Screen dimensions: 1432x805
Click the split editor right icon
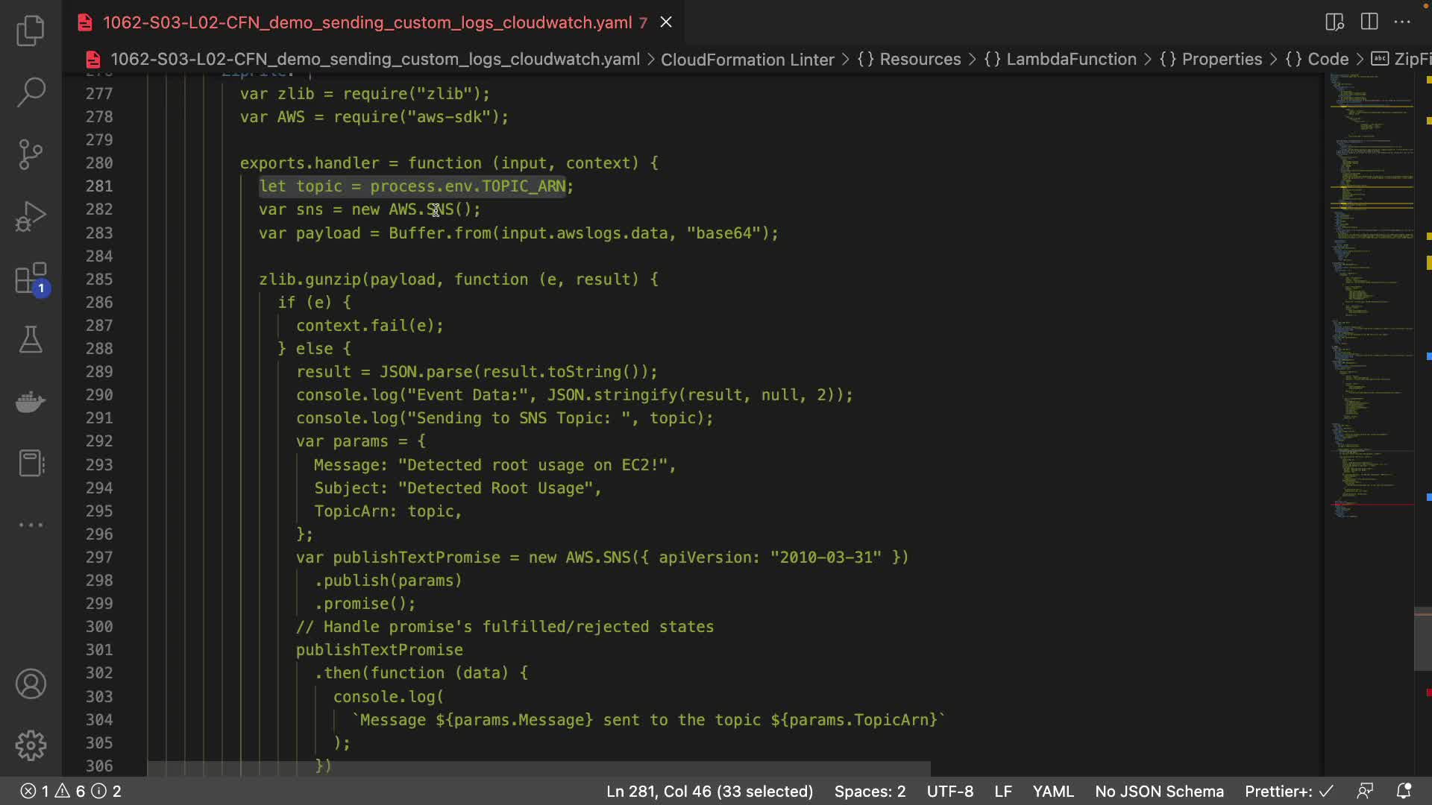click(1369, 22)
